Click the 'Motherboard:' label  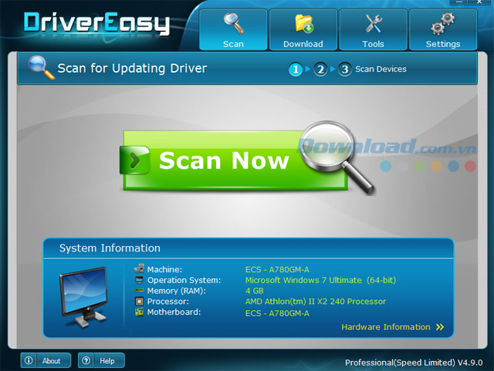pyautogui.click(x=174, y=312)
